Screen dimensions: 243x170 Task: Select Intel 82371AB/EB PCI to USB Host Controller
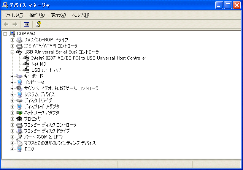pyautogui.click(x=88, y=58)
